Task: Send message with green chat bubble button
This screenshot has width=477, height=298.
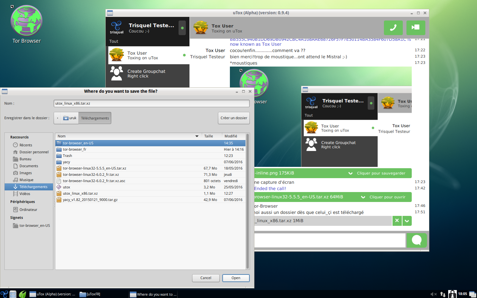Action: tap(417, 240)
